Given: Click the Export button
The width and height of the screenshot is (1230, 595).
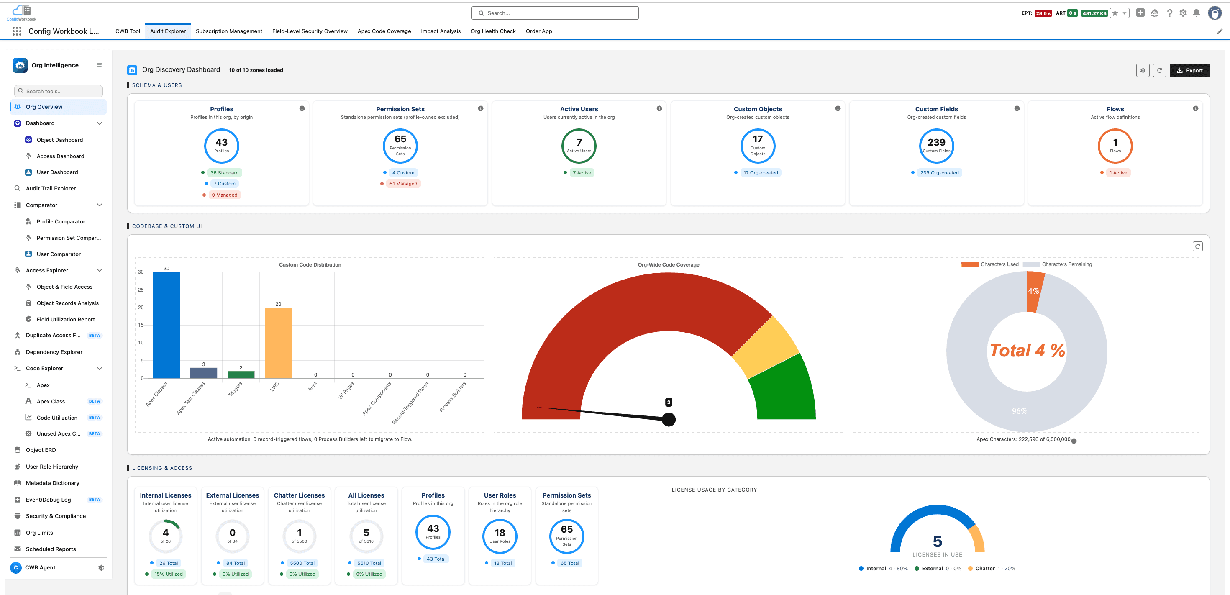Looking at the screenshot, I should coord(1189,70).
